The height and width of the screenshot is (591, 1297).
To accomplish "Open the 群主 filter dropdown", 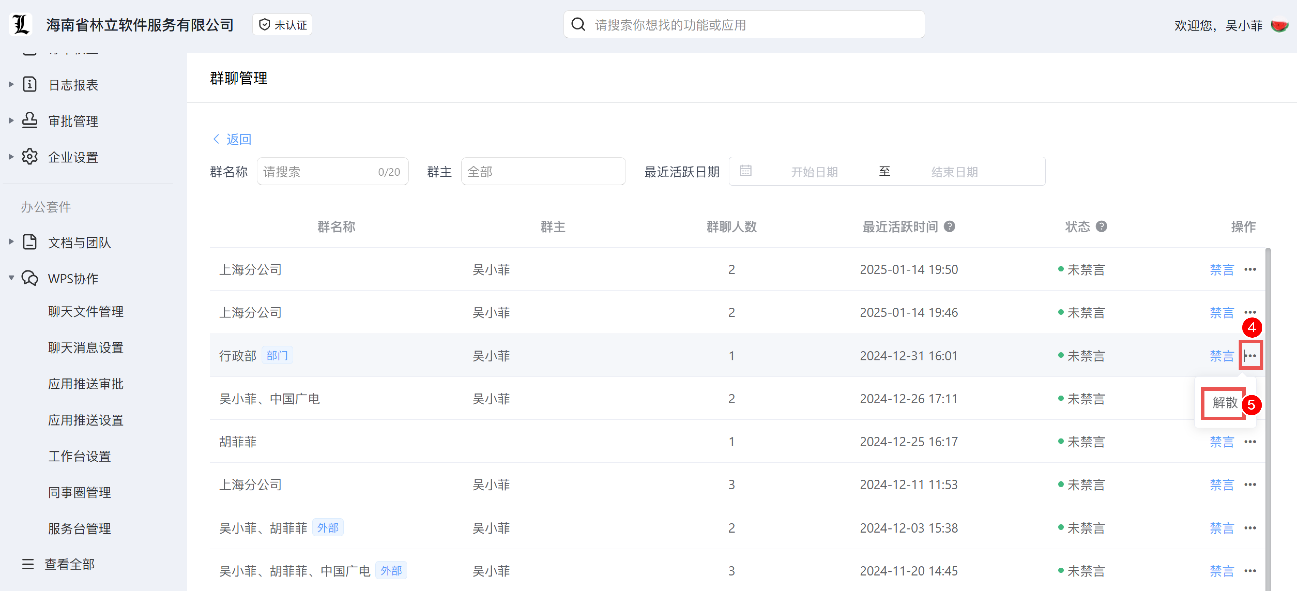I will 543,172.
